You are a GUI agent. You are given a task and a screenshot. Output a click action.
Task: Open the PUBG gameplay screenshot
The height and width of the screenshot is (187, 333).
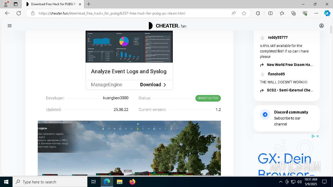tap(129, 148)
